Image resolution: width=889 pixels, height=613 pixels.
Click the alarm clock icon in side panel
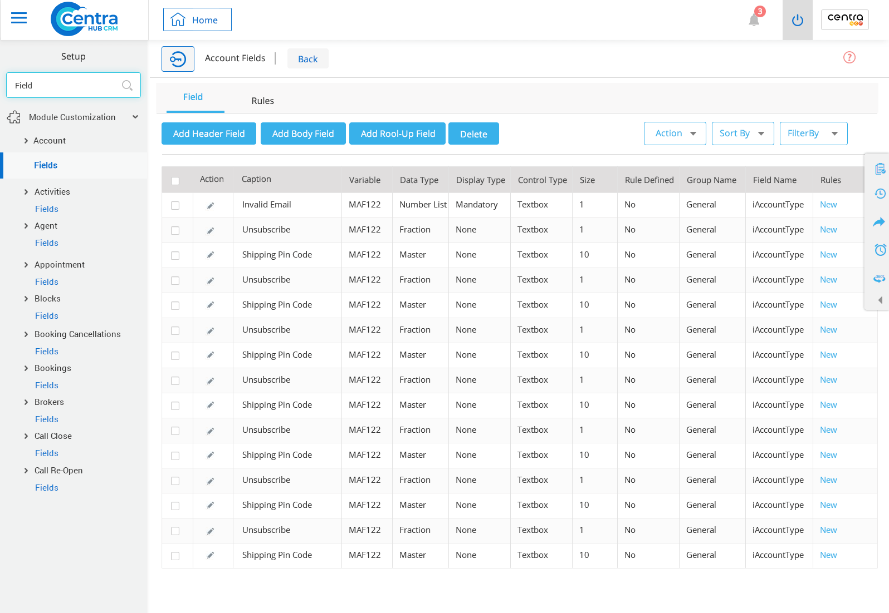880,250
